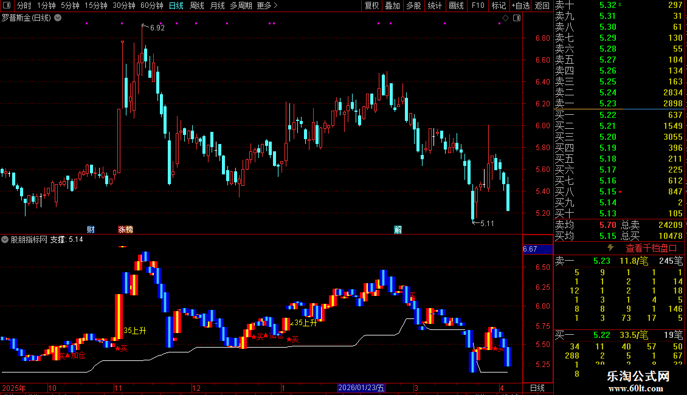
Task: Click the 总买 value 10478
Action: pyautogui.click(x=671, y=236)
